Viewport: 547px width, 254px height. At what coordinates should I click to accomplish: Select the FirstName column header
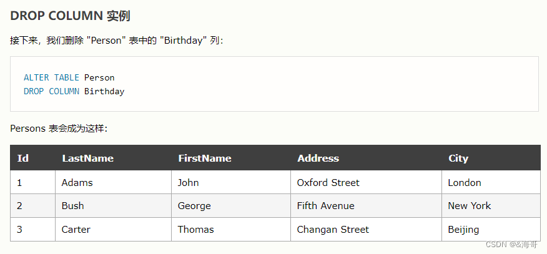(x=231, y=158)
